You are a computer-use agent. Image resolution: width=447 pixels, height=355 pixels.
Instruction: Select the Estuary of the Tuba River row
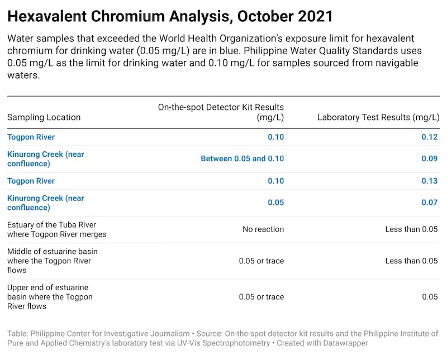click(223, 229)
